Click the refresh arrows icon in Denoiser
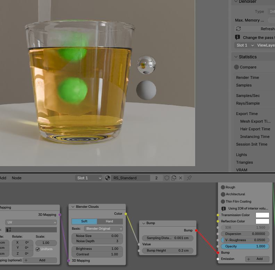Screen dimensions: 275x270 point(238,29)
